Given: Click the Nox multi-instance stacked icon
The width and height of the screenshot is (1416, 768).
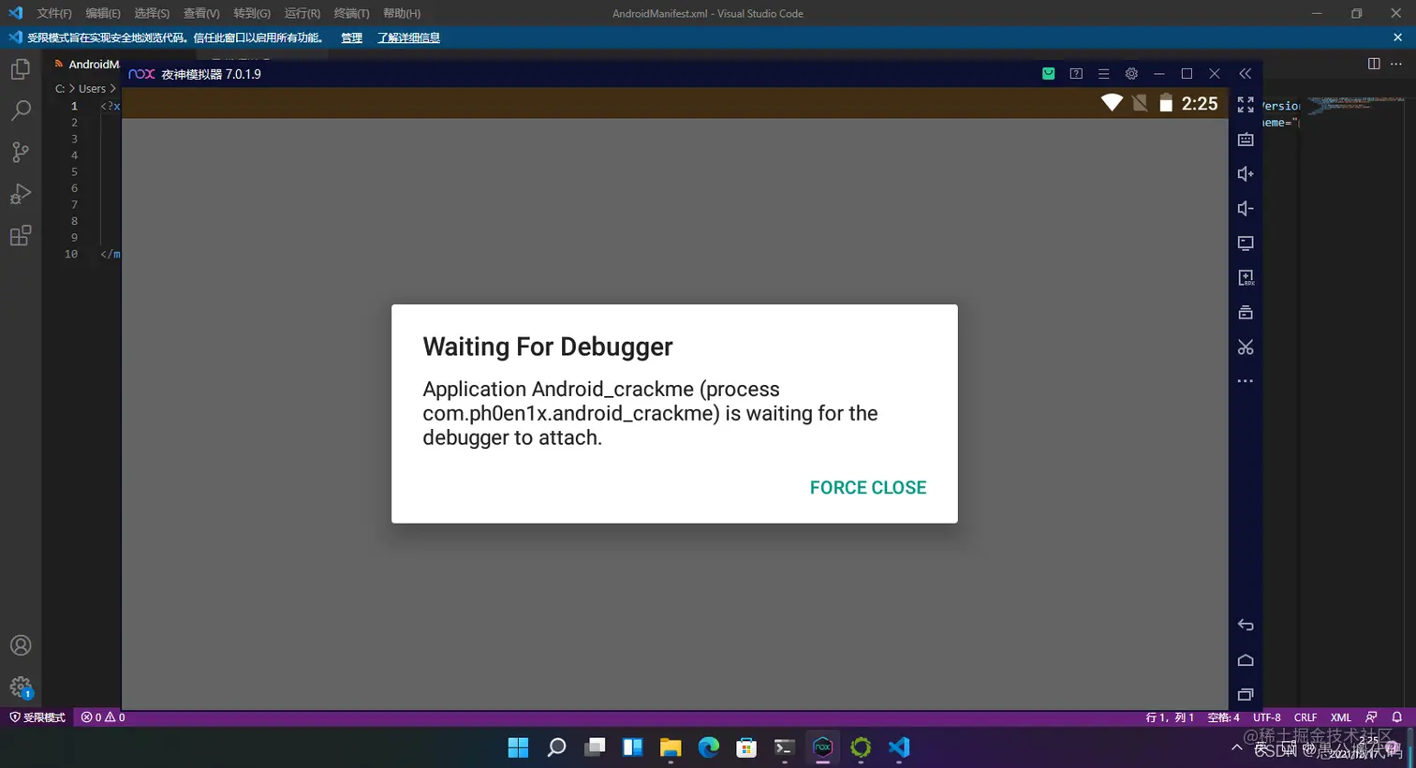Looking at the screenshot, I should pyautogui.click(x=1246, y=313).
